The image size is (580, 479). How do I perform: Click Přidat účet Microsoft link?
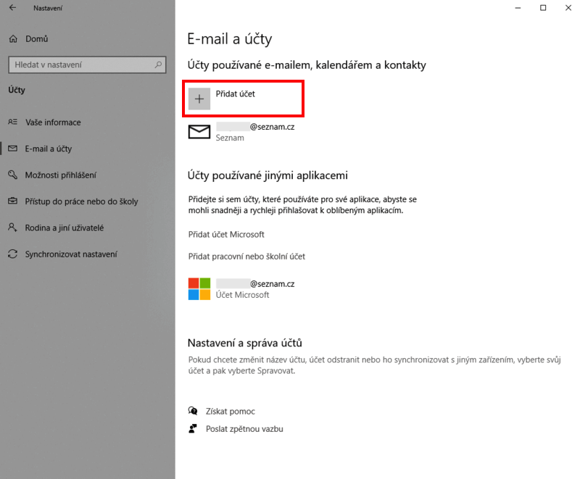tap(226, 234)
